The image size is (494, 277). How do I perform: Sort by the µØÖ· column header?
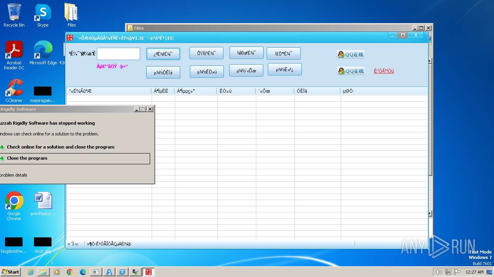(x=384, y=91)
